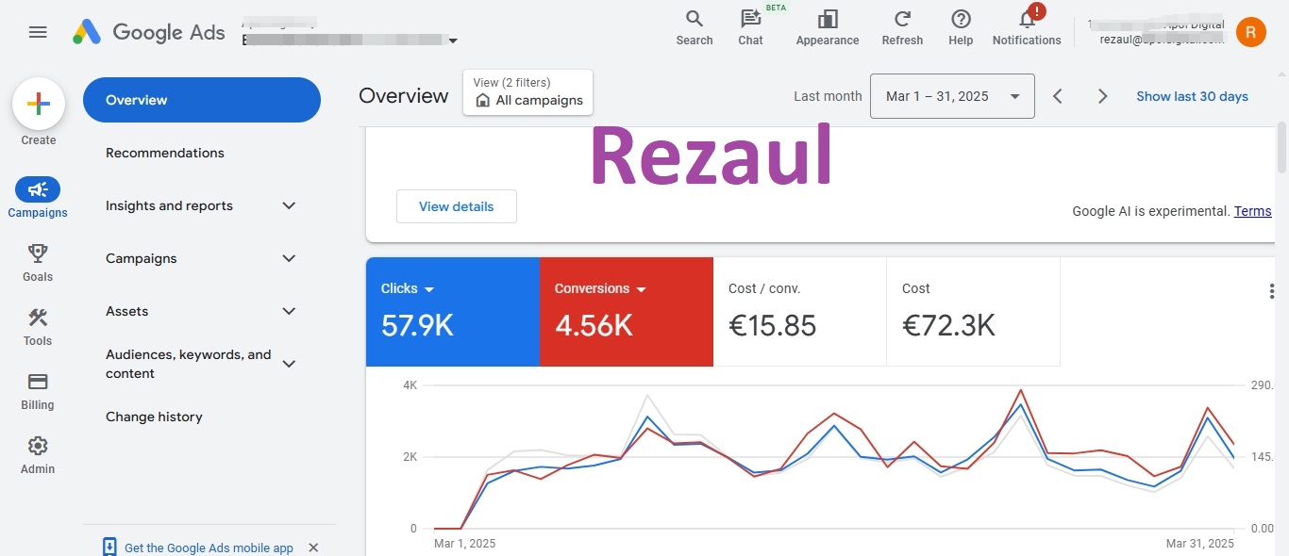Click the Mar 1, 2025 axis label
This screenshot has height=556, width=1289.
464,544
